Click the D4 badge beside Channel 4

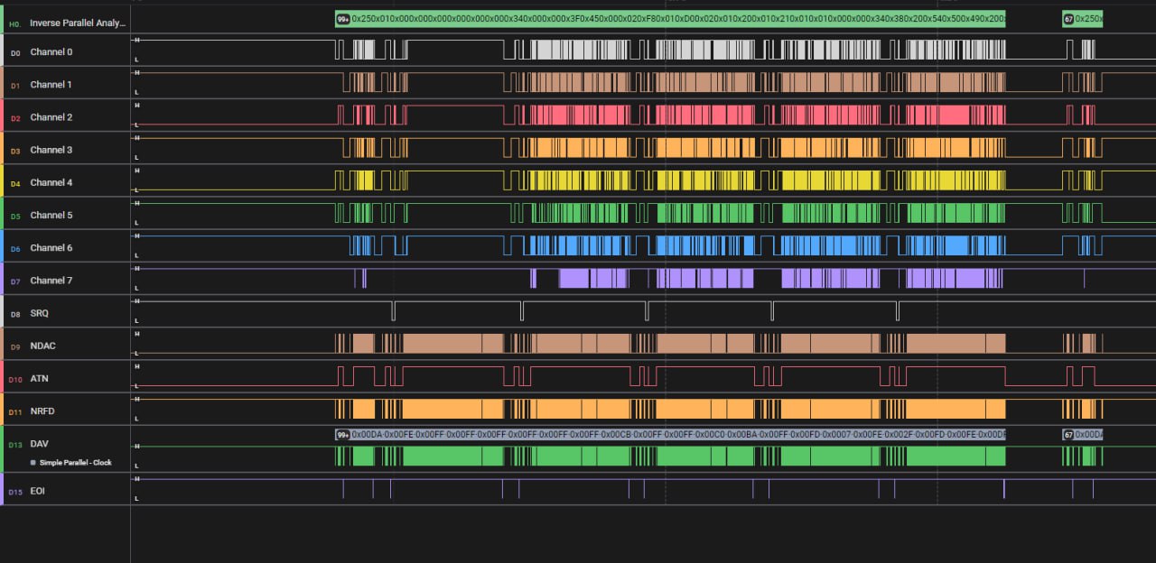coord(14,183)
